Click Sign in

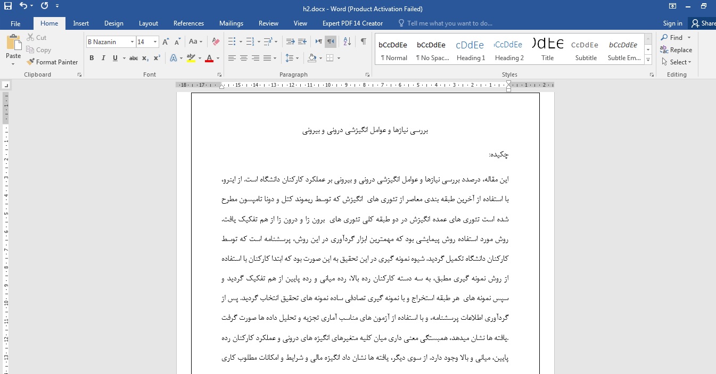coord(672,23)
